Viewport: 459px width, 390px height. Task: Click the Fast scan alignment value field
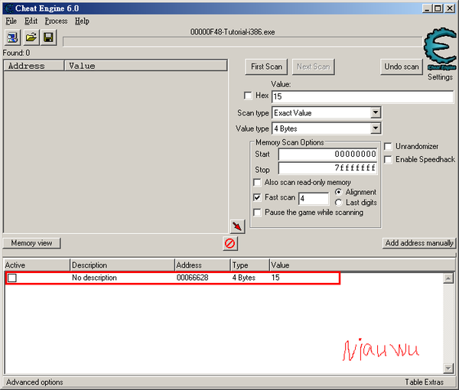coord(314,199)
